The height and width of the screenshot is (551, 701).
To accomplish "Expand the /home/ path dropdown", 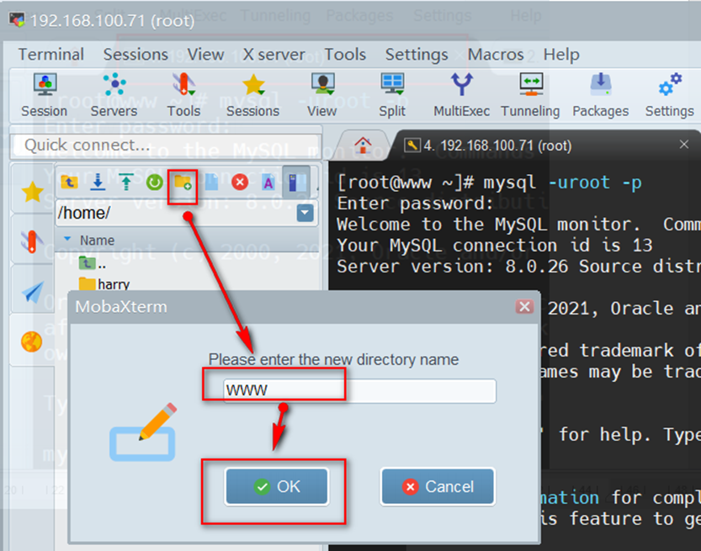I will coord(305,213).
